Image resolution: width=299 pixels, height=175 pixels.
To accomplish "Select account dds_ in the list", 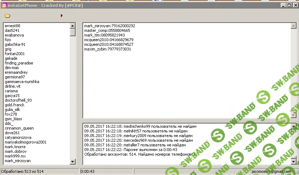I will (9, 123).
